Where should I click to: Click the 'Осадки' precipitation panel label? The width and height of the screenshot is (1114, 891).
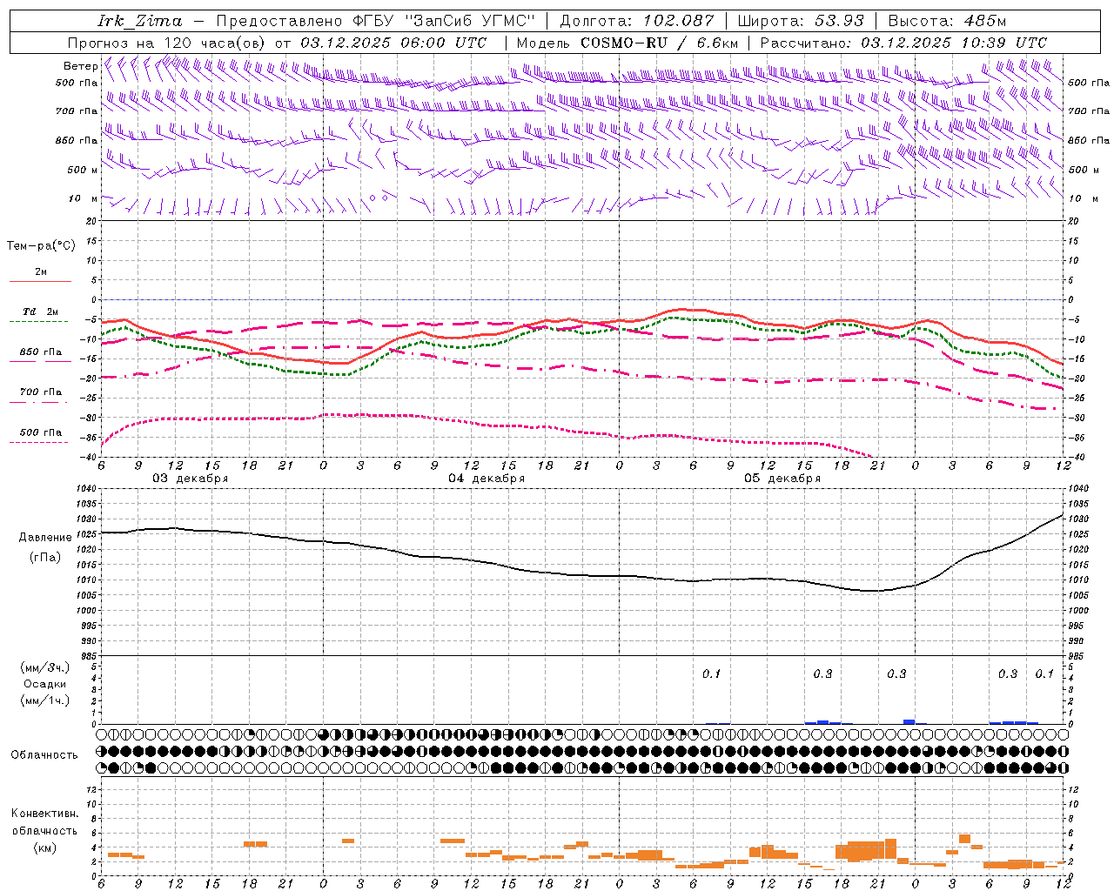(x=44, y=684)
